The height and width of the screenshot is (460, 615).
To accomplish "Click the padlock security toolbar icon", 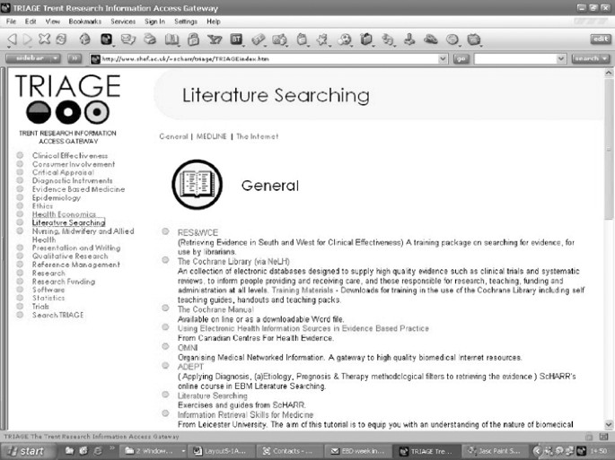I will click(x=193, y=39).
